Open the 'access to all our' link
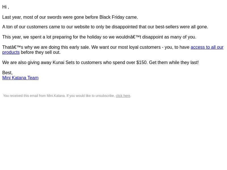227x170 pixels. point(207,47)
